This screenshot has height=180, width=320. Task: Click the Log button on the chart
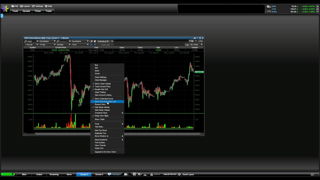pos(187,44)
